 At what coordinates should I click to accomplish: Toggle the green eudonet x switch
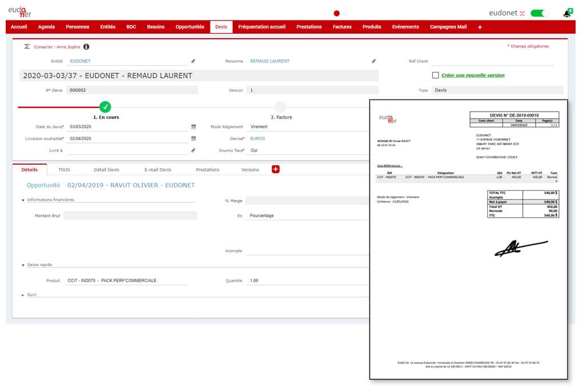539,13
